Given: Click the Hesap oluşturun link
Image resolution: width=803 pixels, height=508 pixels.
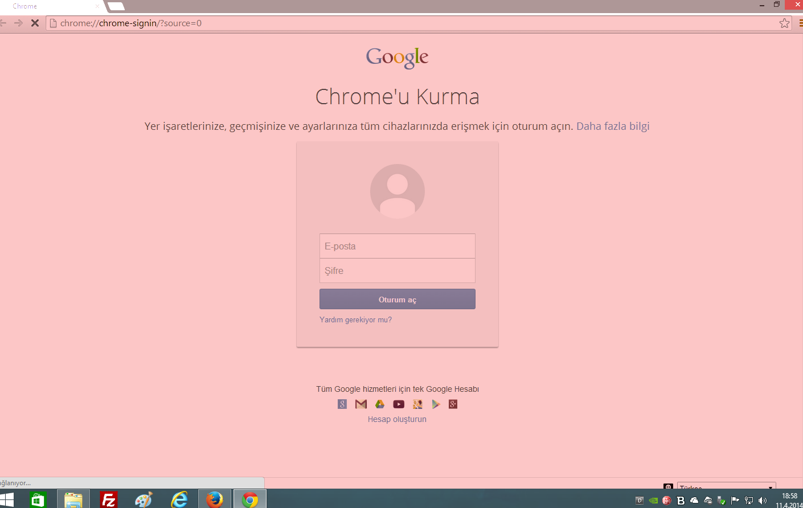Looking at the screenshot, I should click(397, 419).
